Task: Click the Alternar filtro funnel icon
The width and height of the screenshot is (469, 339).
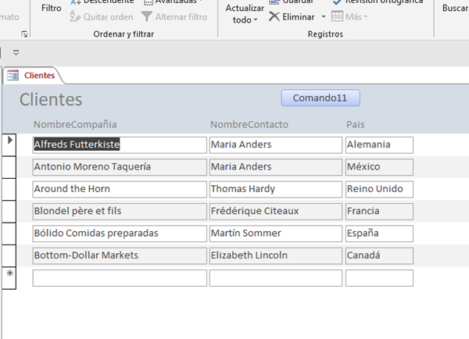Action: 147,16
